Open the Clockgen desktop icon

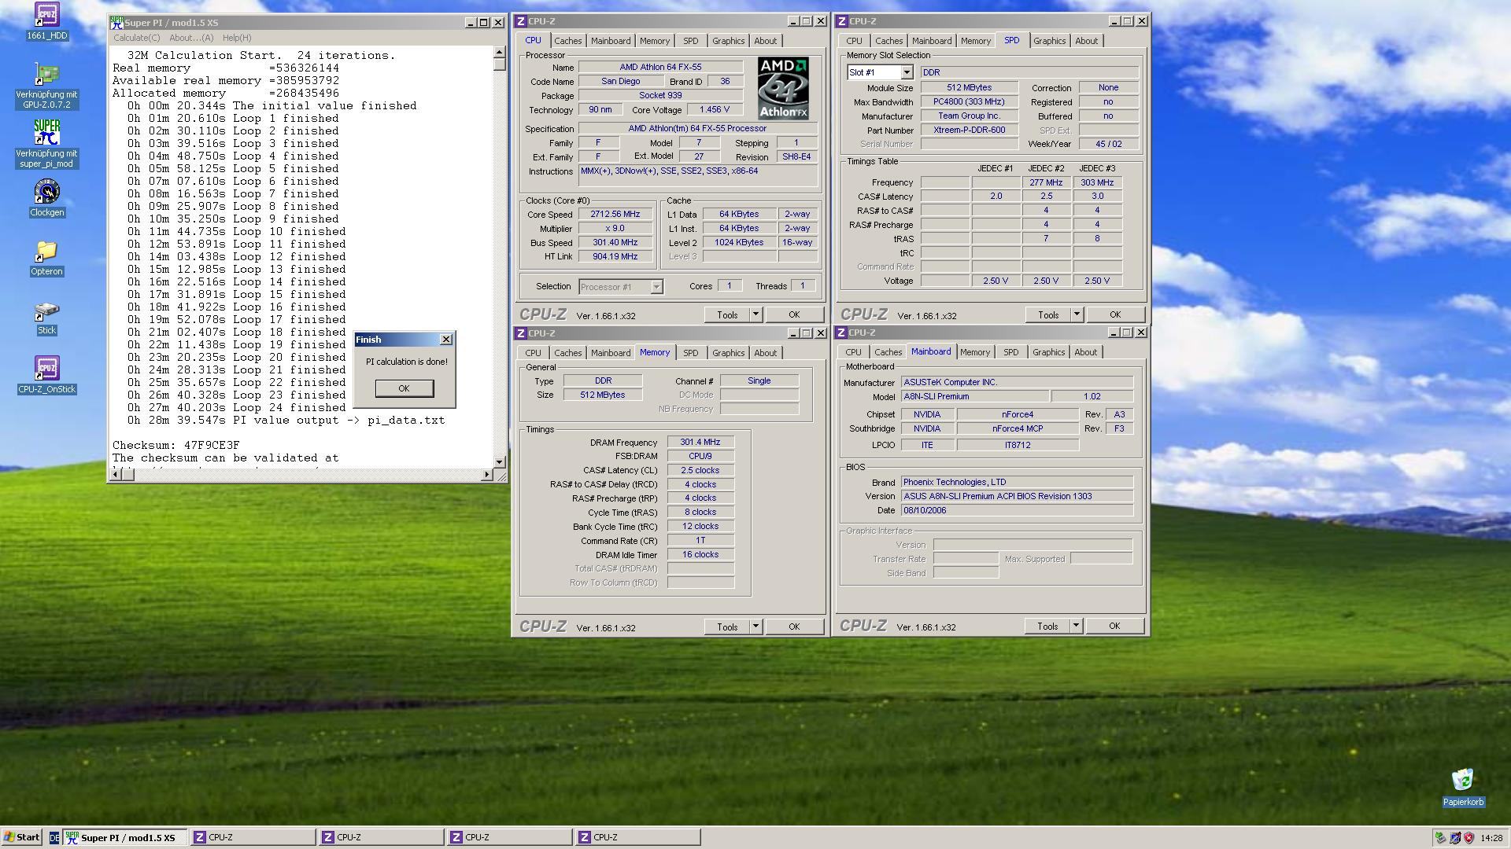[46, 198]
